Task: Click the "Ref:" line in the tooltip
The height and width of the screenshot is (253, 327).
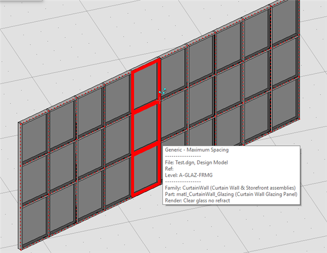Action: point(169,169)
